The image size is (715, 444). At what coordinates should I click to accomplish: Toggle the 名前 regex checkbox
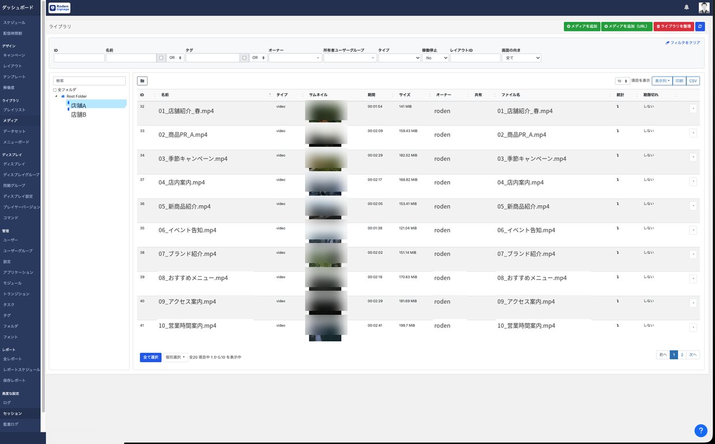[x=161, y=58]
